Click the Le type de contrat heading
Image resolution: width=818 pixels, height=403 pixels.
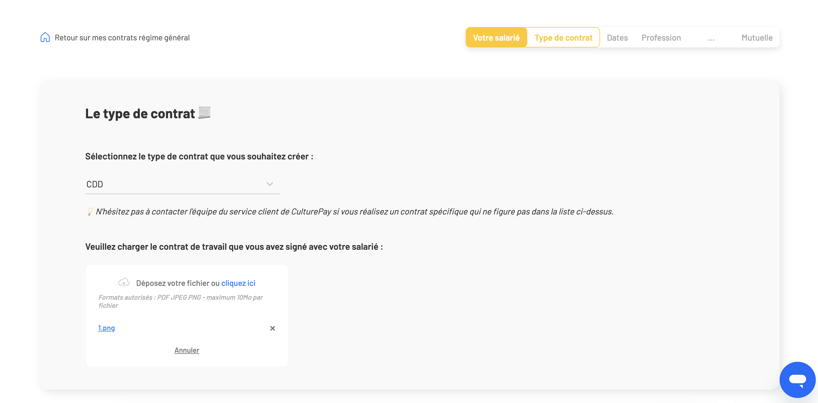140,113
